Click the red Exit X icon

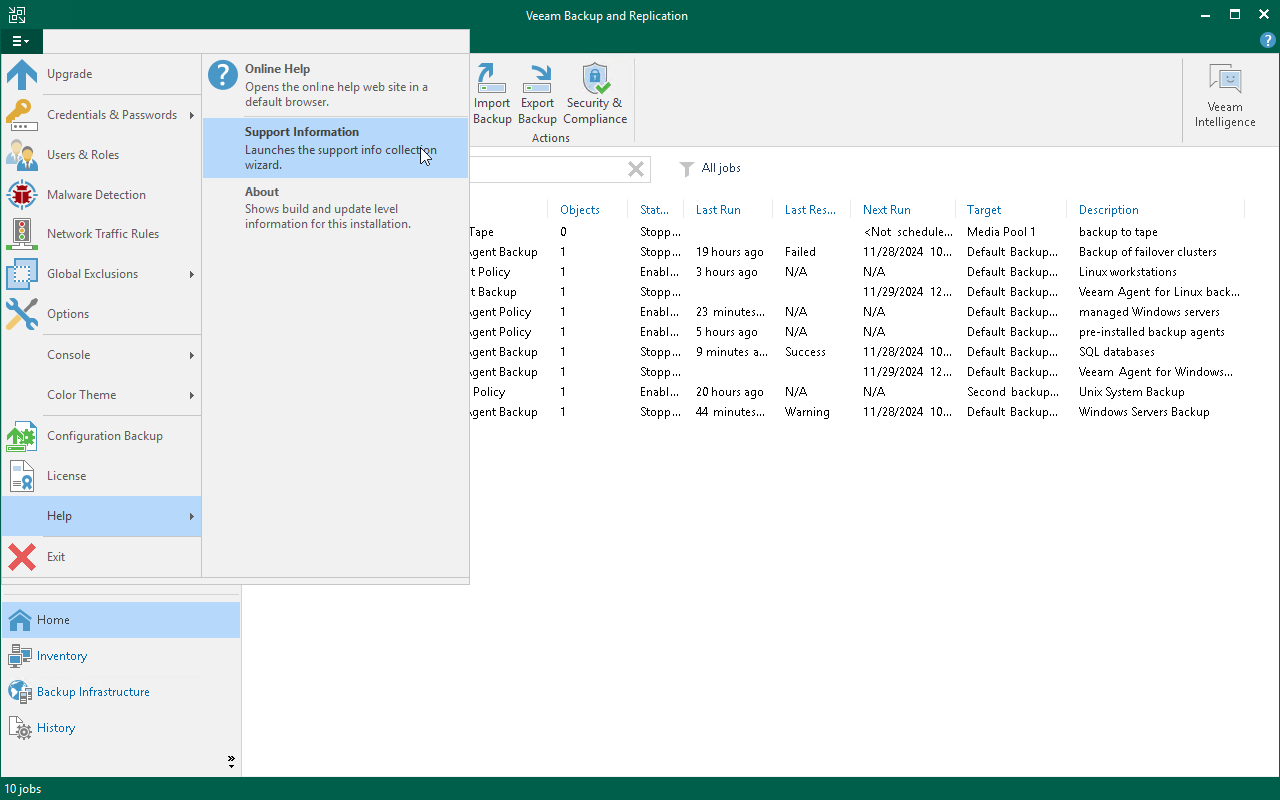(x=22, y=557)
